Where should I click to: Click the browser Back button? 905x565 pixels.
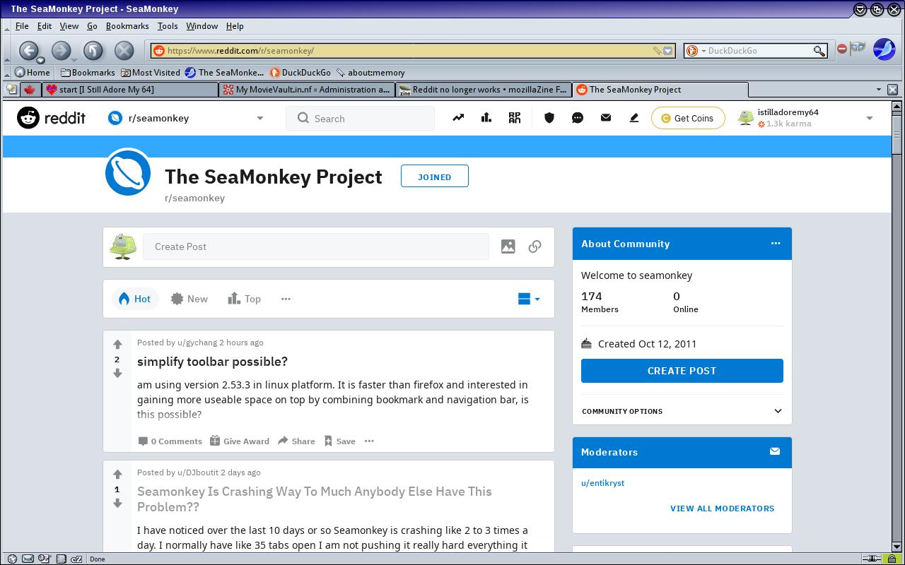tap(28, 50)
